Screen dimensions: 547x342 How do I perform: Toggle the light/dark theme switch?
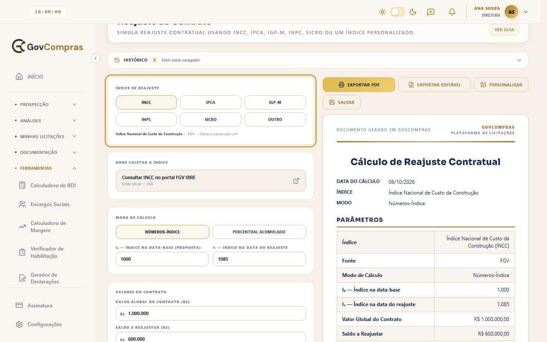tap(397, 12)
